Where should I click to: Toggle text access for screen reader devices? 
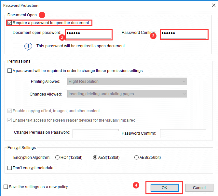pos(9,120)
